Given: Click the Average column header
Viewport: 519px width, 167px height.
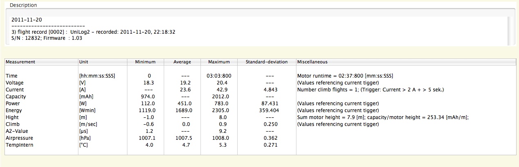Looking at the screenshot, I should pyautogui.click(x=182, y=62).
